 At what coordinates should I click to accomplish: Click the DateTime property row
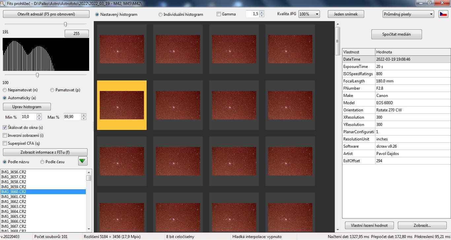coord(396,59)
